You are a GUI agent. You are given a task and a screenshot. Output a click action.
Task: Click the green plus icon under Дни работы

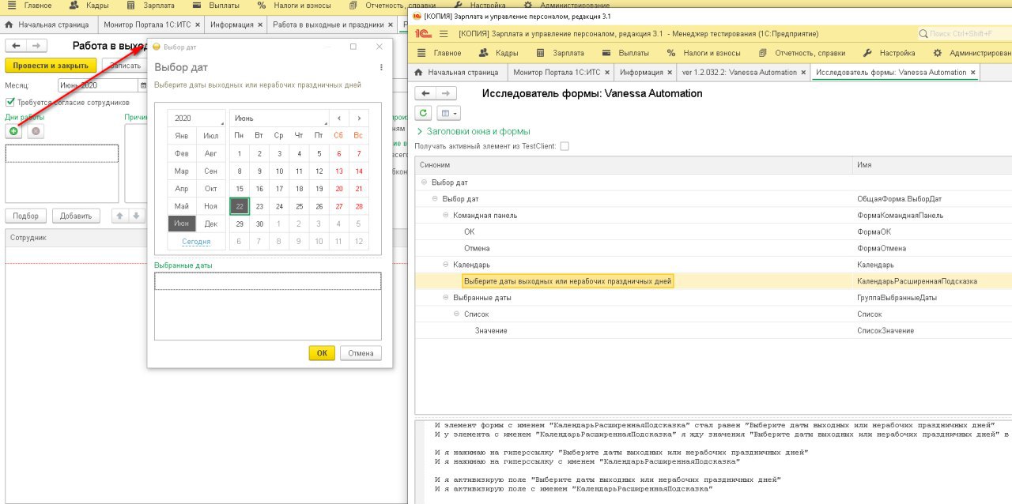click(13, 131)
